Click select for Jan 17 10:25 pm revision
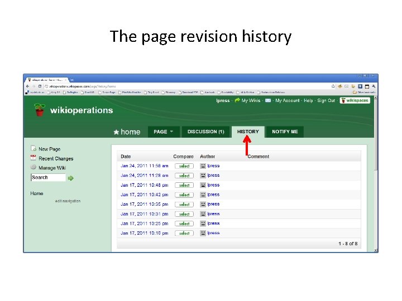The image size is (402, 301). click(184, 224)
